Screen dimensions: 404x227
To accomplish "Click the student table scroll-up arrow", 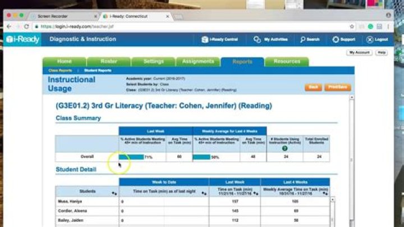I will tap(332, 199).
